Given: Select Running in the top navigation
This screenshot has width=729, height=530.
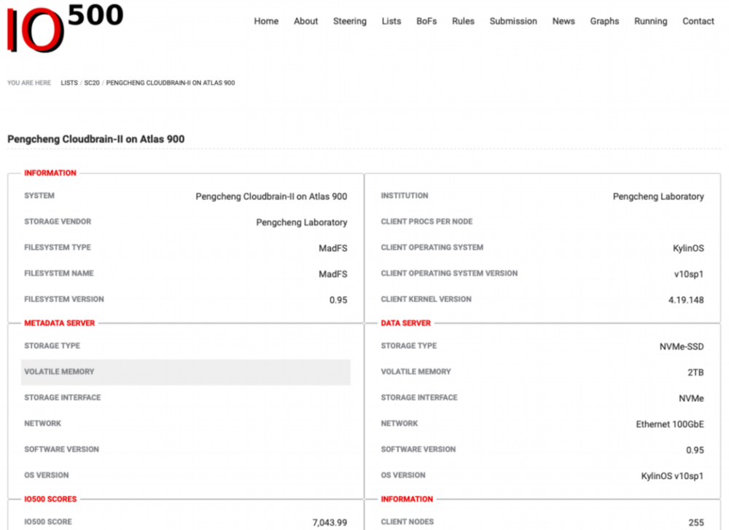Looking at the screenshot, I should coord(650,21).
